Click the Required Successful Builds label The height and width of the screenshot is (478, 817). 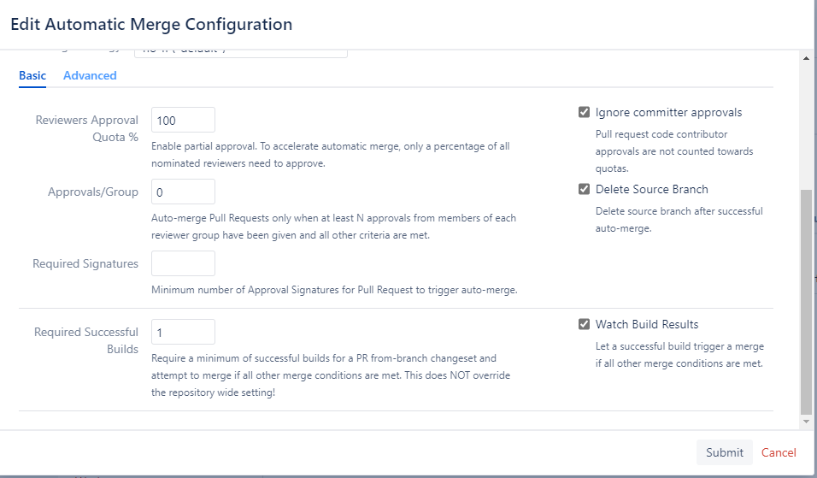pos(86,340)
